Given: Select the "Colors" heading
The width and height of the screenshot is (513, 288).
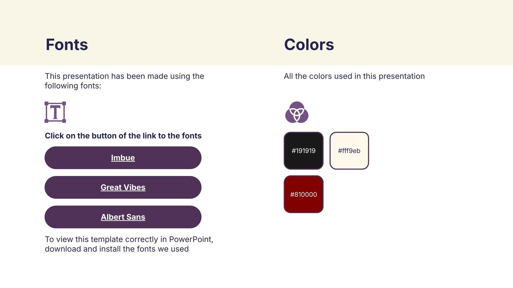Looking at the screenshot, I should [309, 44].
